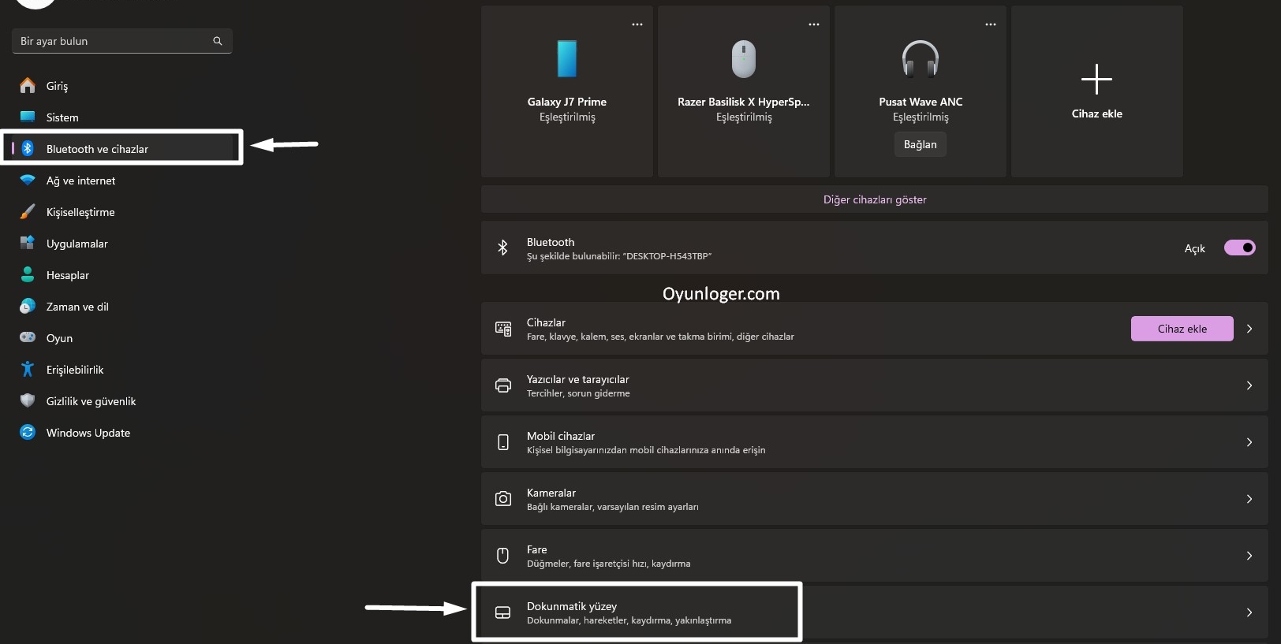Click the Ağ ve internet Wi-Fi icon
The height and width of the screenshot is (644, 1281).
[28, 180]
